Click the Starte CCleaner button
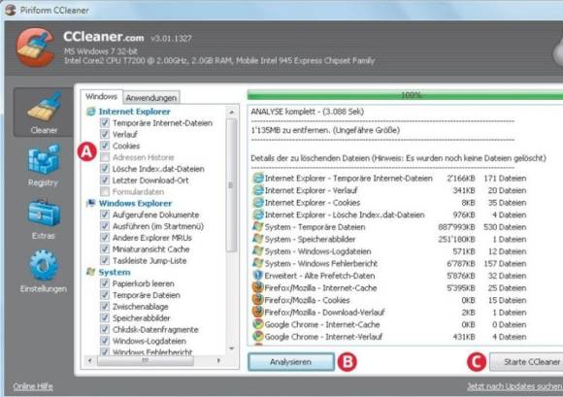The height and width of the screenshot is (397, 563). pos(526,362)
